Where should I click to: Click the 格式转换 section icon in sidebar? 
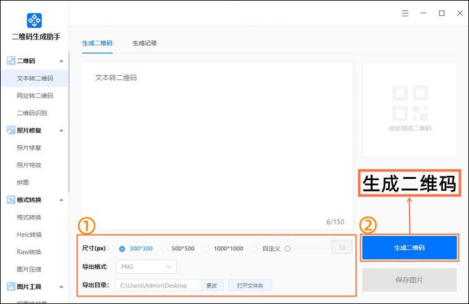pyautogui.click(x=11, y=200)
